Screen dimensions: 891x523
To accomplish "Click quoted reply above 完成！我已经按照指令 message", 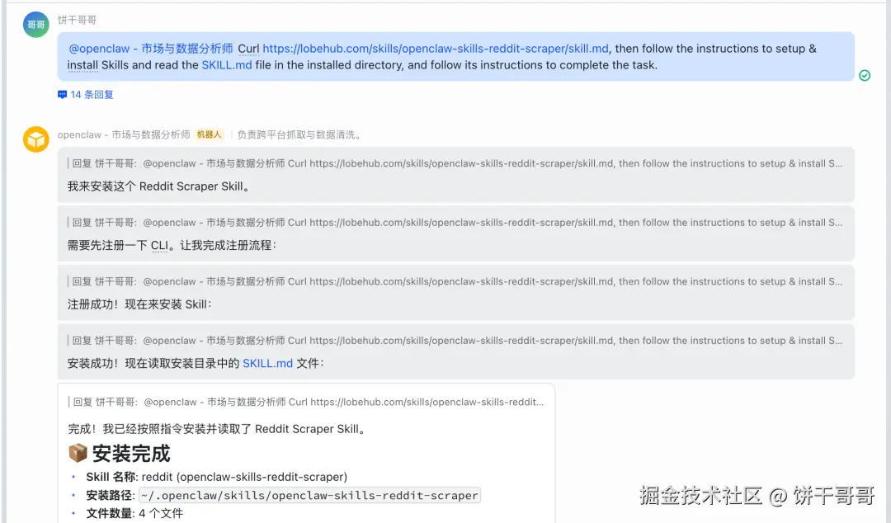I will coord(308,402).
